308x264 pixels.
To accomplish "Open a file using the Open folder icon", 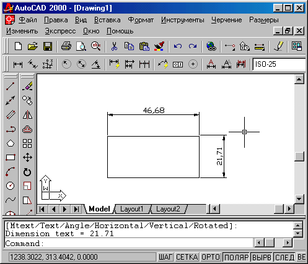I will 33,46.
